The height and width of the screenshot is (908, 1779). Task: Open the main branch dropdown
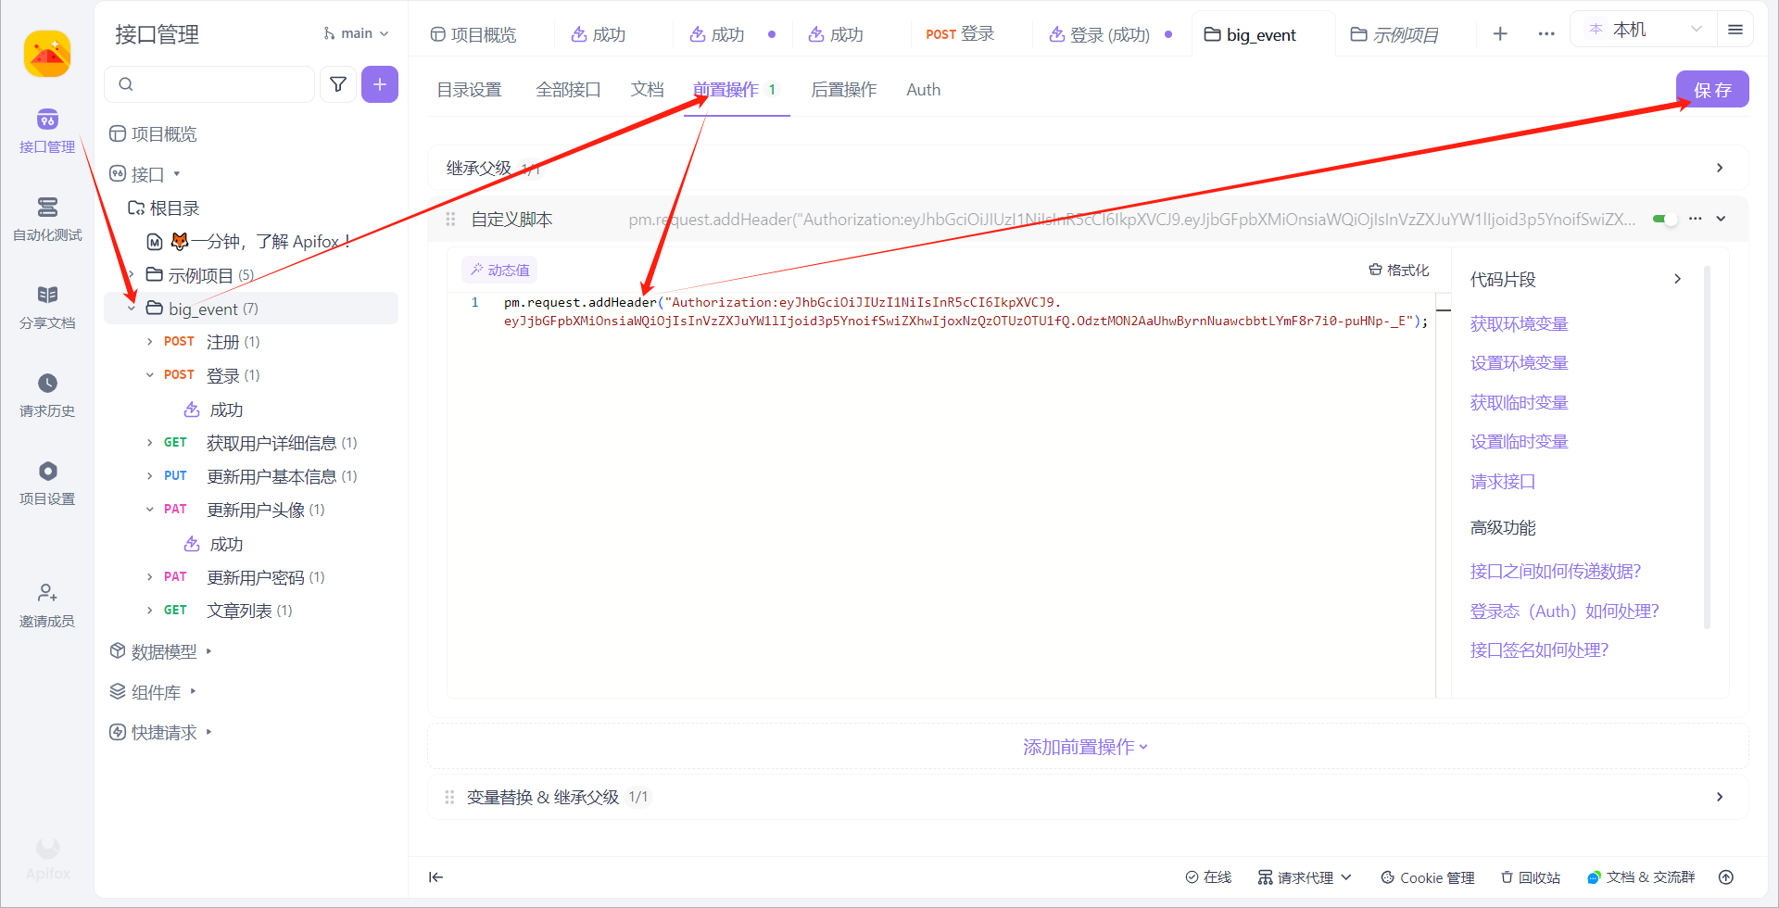click(x=356, y=33)
